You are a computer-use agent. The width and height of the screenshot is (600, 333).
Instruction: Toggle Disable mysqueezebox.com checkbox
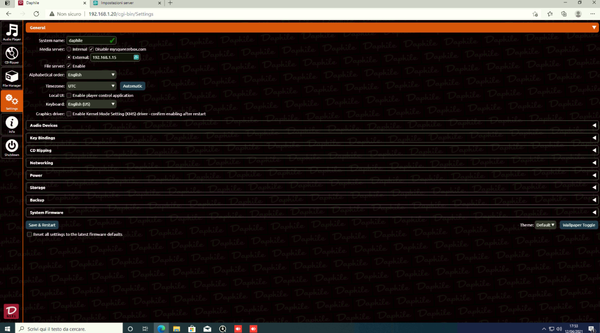tap(91, 49)
